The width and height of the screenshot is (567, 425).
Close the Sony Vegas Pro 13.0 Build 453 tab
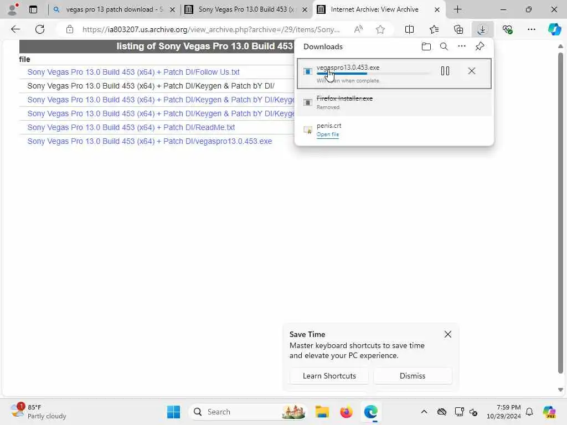[x=305, y=10]
